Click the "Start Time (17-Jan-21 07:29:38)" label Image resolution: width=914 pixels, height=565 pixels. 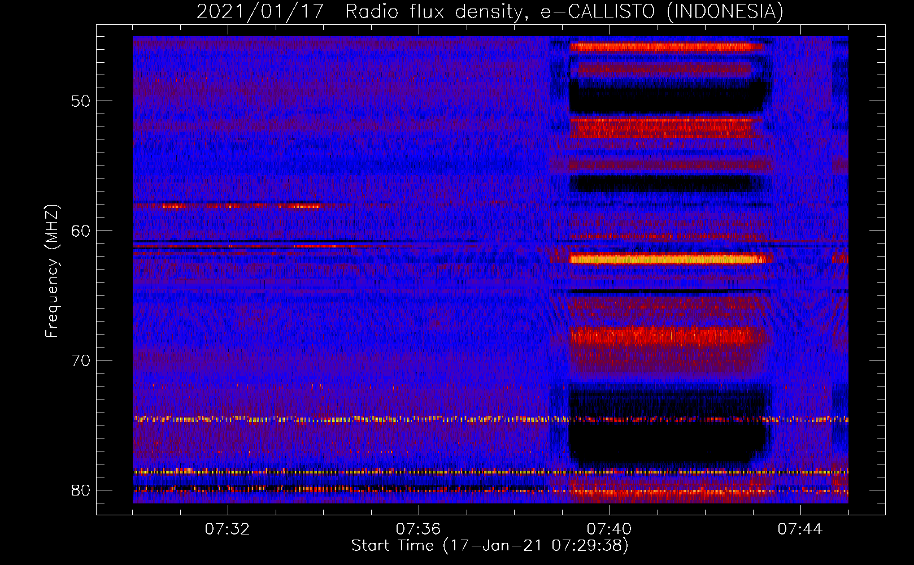pos(490,546)
